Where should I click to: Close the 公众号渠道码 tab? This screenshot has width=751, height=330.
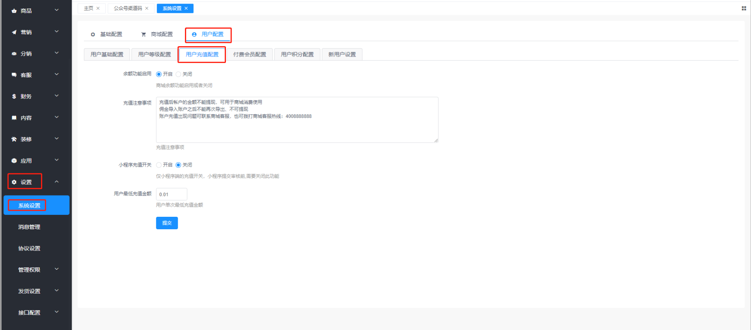(147, 8)
